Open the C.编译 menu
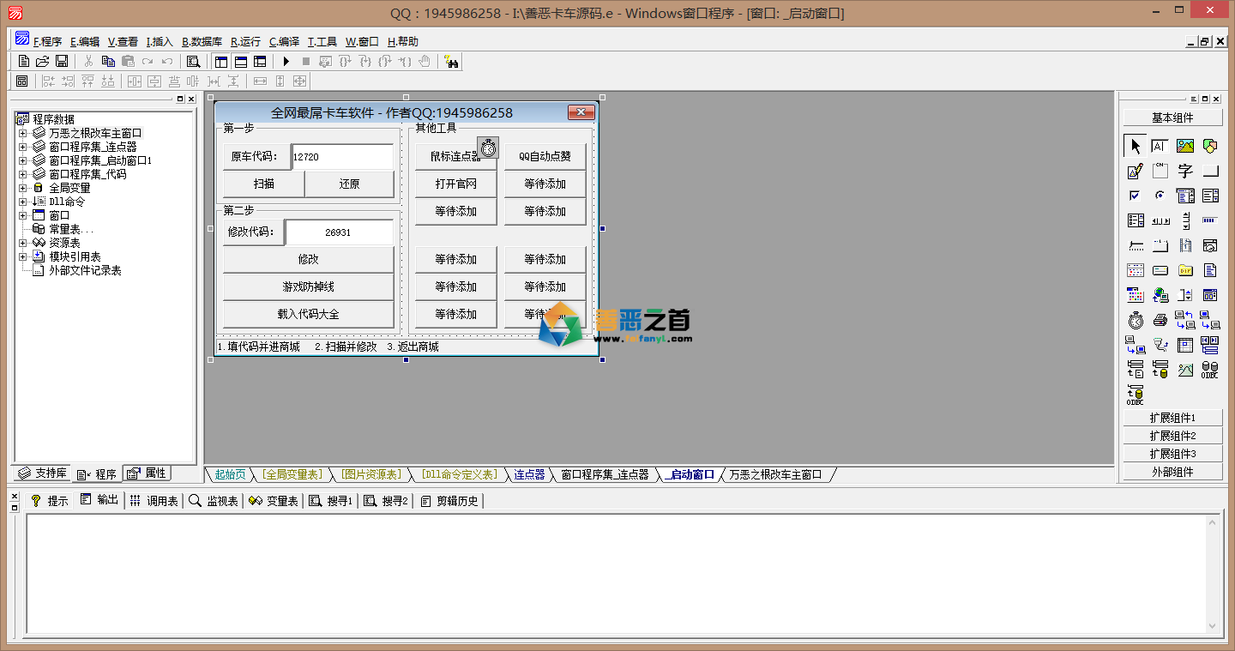This screenshot has width=1235, height=651. [284, 41]
